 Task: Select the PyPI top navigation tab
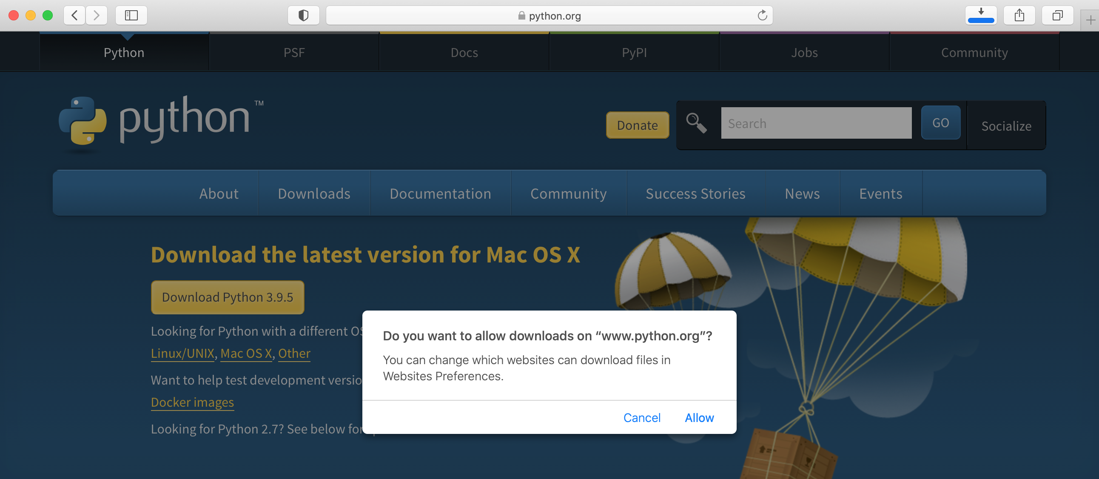coord(634,52)
